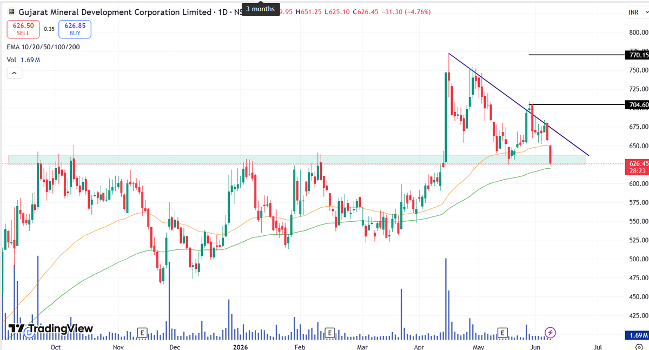Open chart settings gear on the price axis
649x350 pixels.
pyautogui.click(x=639, y=346)
